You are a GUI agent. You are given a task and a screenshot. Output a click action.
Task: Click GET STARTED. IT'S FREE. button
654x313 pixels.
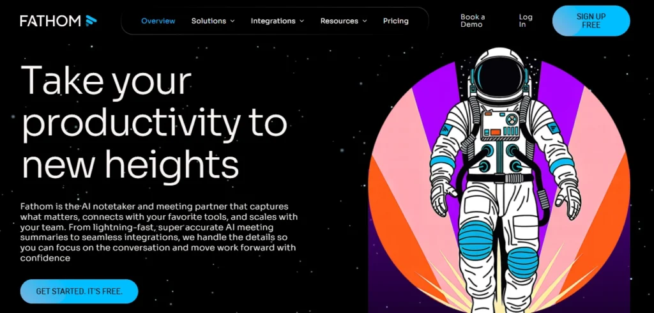79,291
